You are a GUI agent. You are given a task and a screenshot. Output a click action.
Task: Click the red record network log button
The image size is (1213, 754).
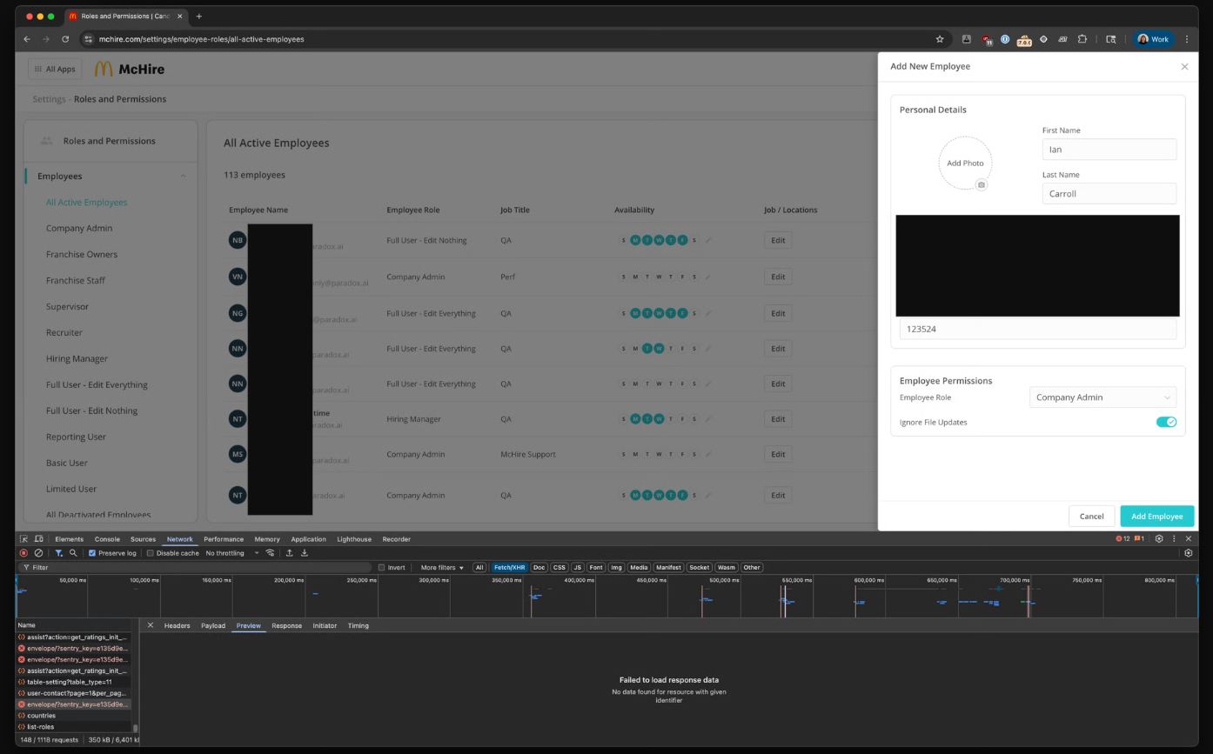click(23, 553)
